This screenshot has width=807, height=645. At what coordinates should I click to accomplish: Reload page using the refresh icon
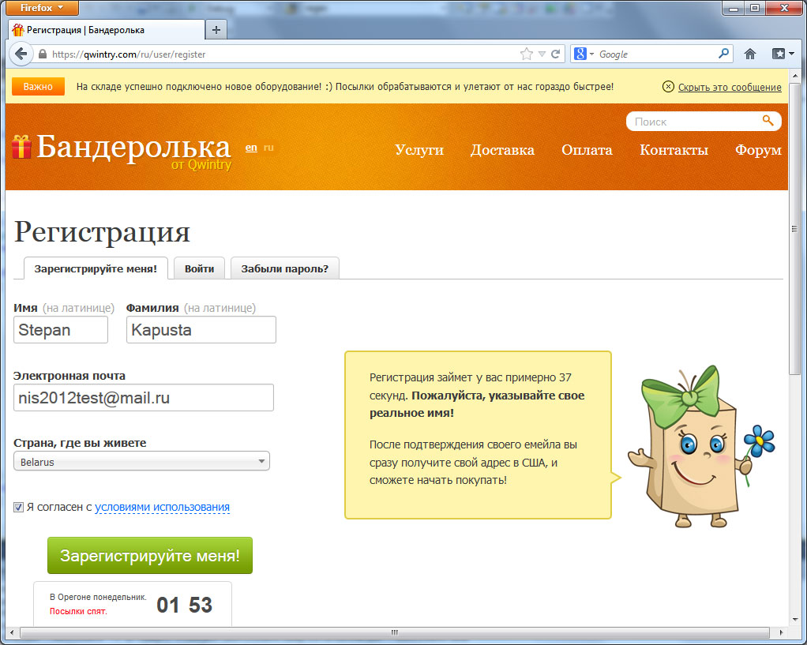coord(556,54)
